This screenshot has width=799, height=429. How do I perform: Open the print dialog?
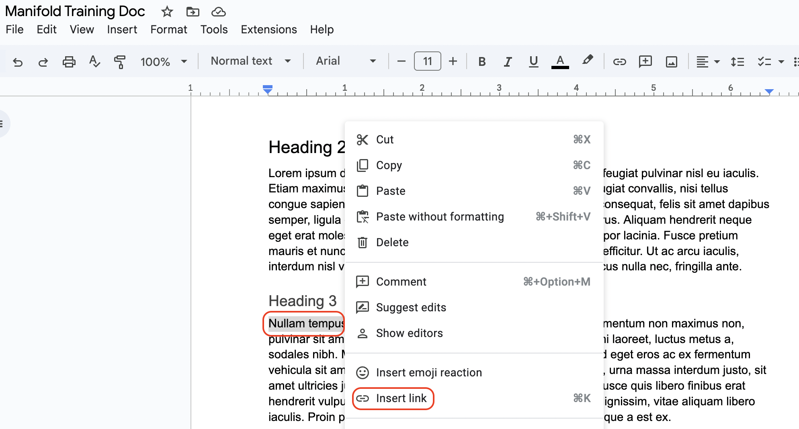click(x=69, y=61)
